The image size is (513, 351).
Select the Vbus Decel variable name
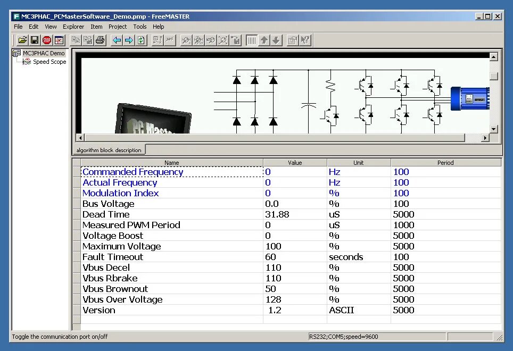pyautogui.click(x=106, y=268)
